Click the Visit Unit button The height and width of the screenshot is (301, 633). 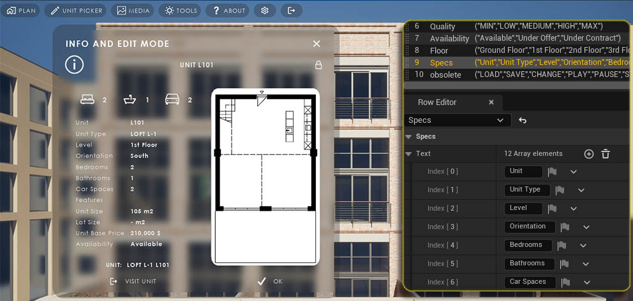(133, 281)
